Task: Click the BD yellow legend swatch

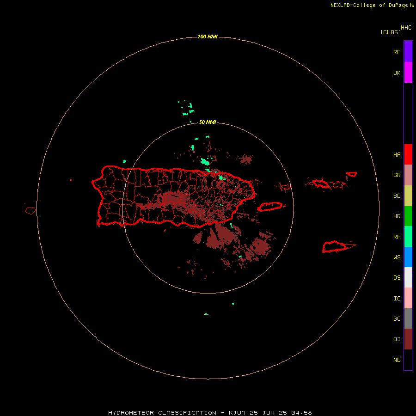Action: pos(408,196)
